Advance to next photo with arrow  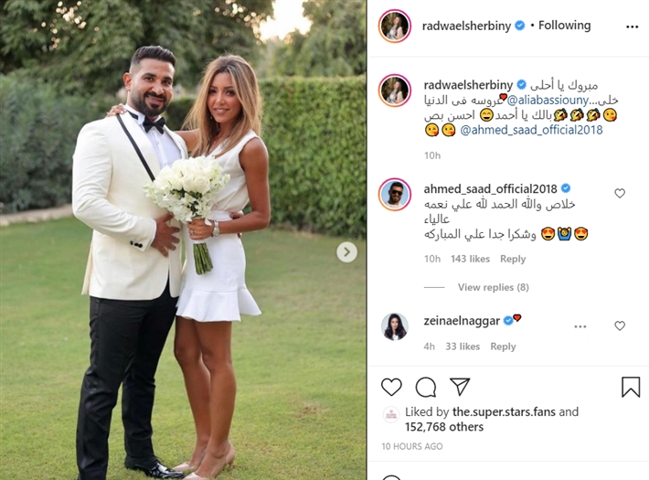(x=346, y=251)
